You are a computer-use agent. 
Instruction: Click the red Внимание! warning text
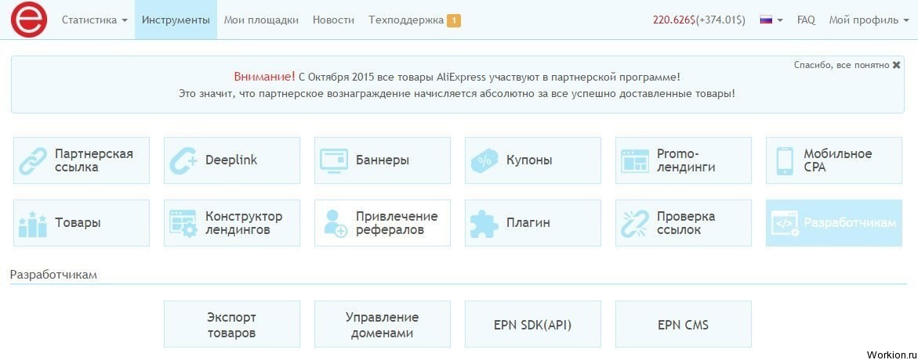click(x=265, y=77)
